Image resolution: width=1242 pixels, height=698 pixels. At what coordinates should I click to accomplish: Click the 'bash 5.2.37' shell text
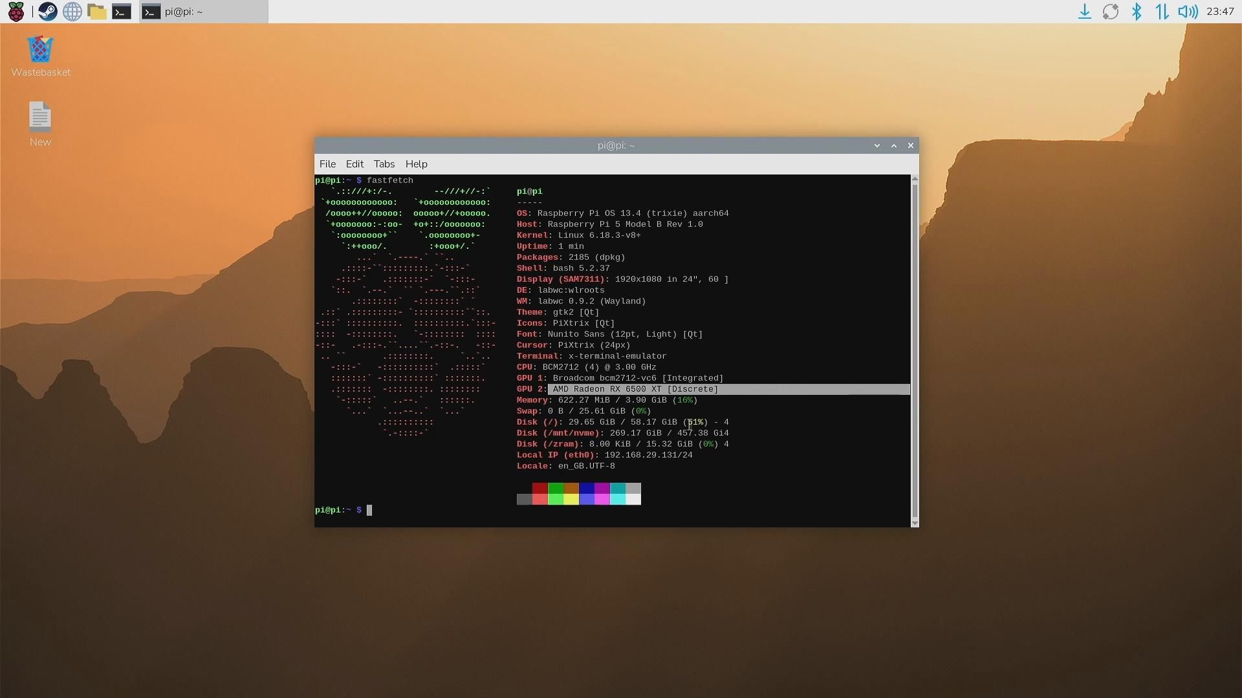tap(581, 268)
